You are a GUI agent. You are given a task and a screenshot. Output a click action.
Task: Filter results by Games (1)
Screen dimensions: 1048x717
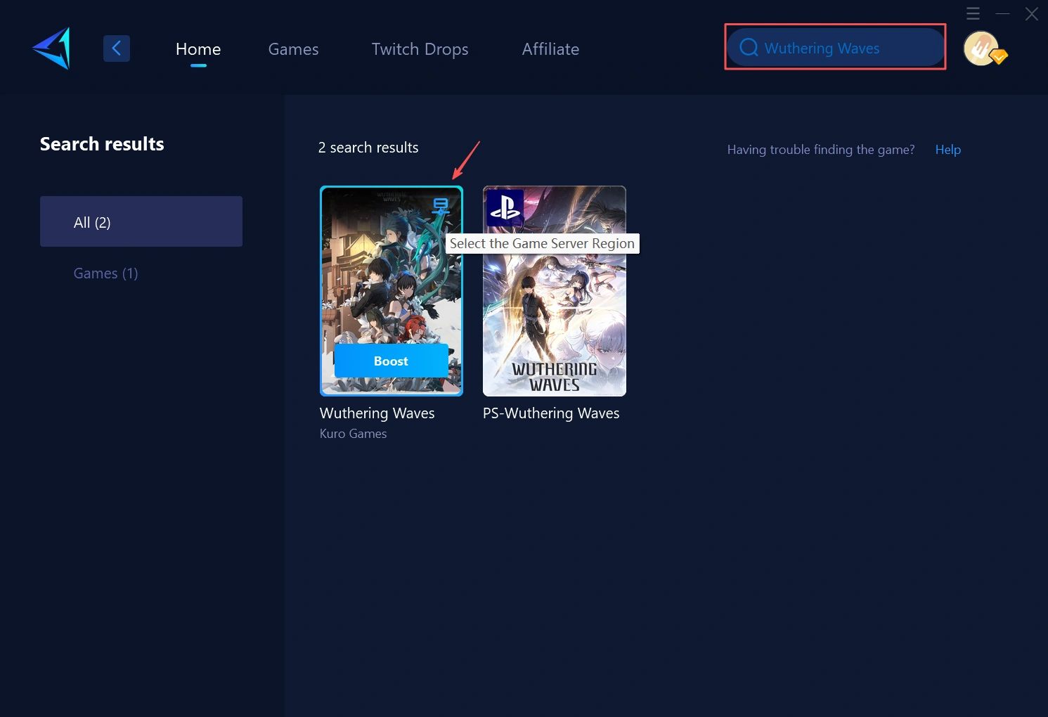(x=105, y=273)
